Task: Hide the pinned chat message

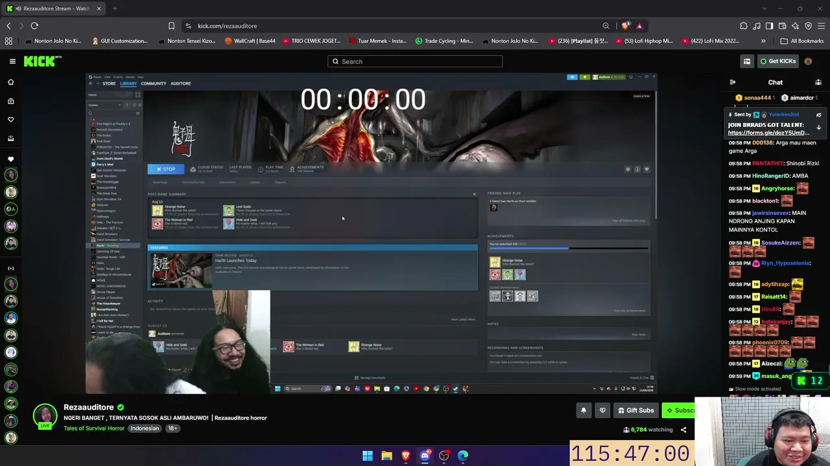Action: [818, 115]
